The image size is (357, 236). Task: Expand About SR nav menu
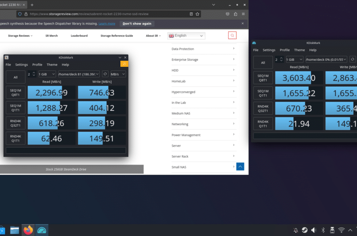(x=153, y=36)
